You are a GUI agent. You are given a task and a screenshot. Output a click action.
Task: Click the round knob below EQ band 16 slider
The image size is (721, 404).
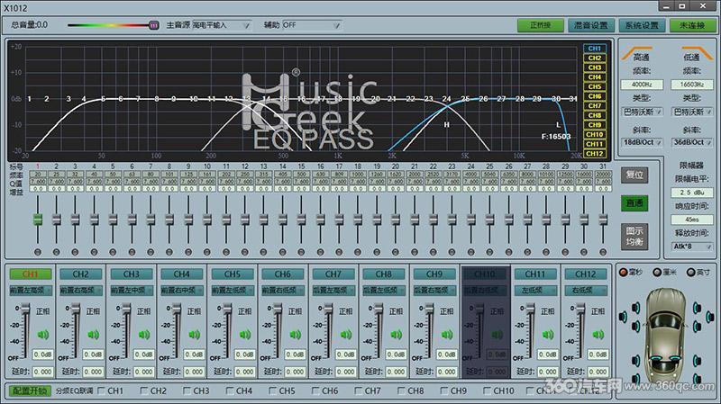click(320, 252)
